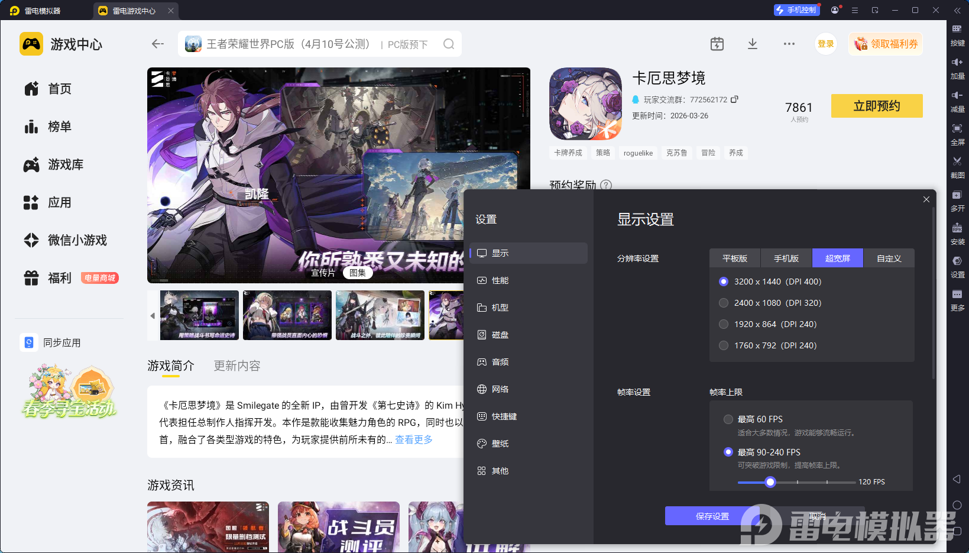This screenshot has height=553, width=969.
Task: Open 性能 performance settings
Action: (529, 280)
